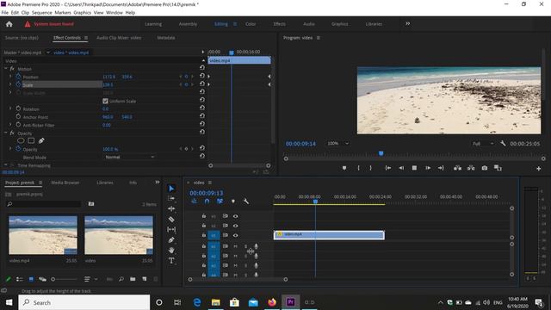551x310 pixels.
Task: Create 4-point polygon mask under Opacity
Action: (x=31, y=140)
